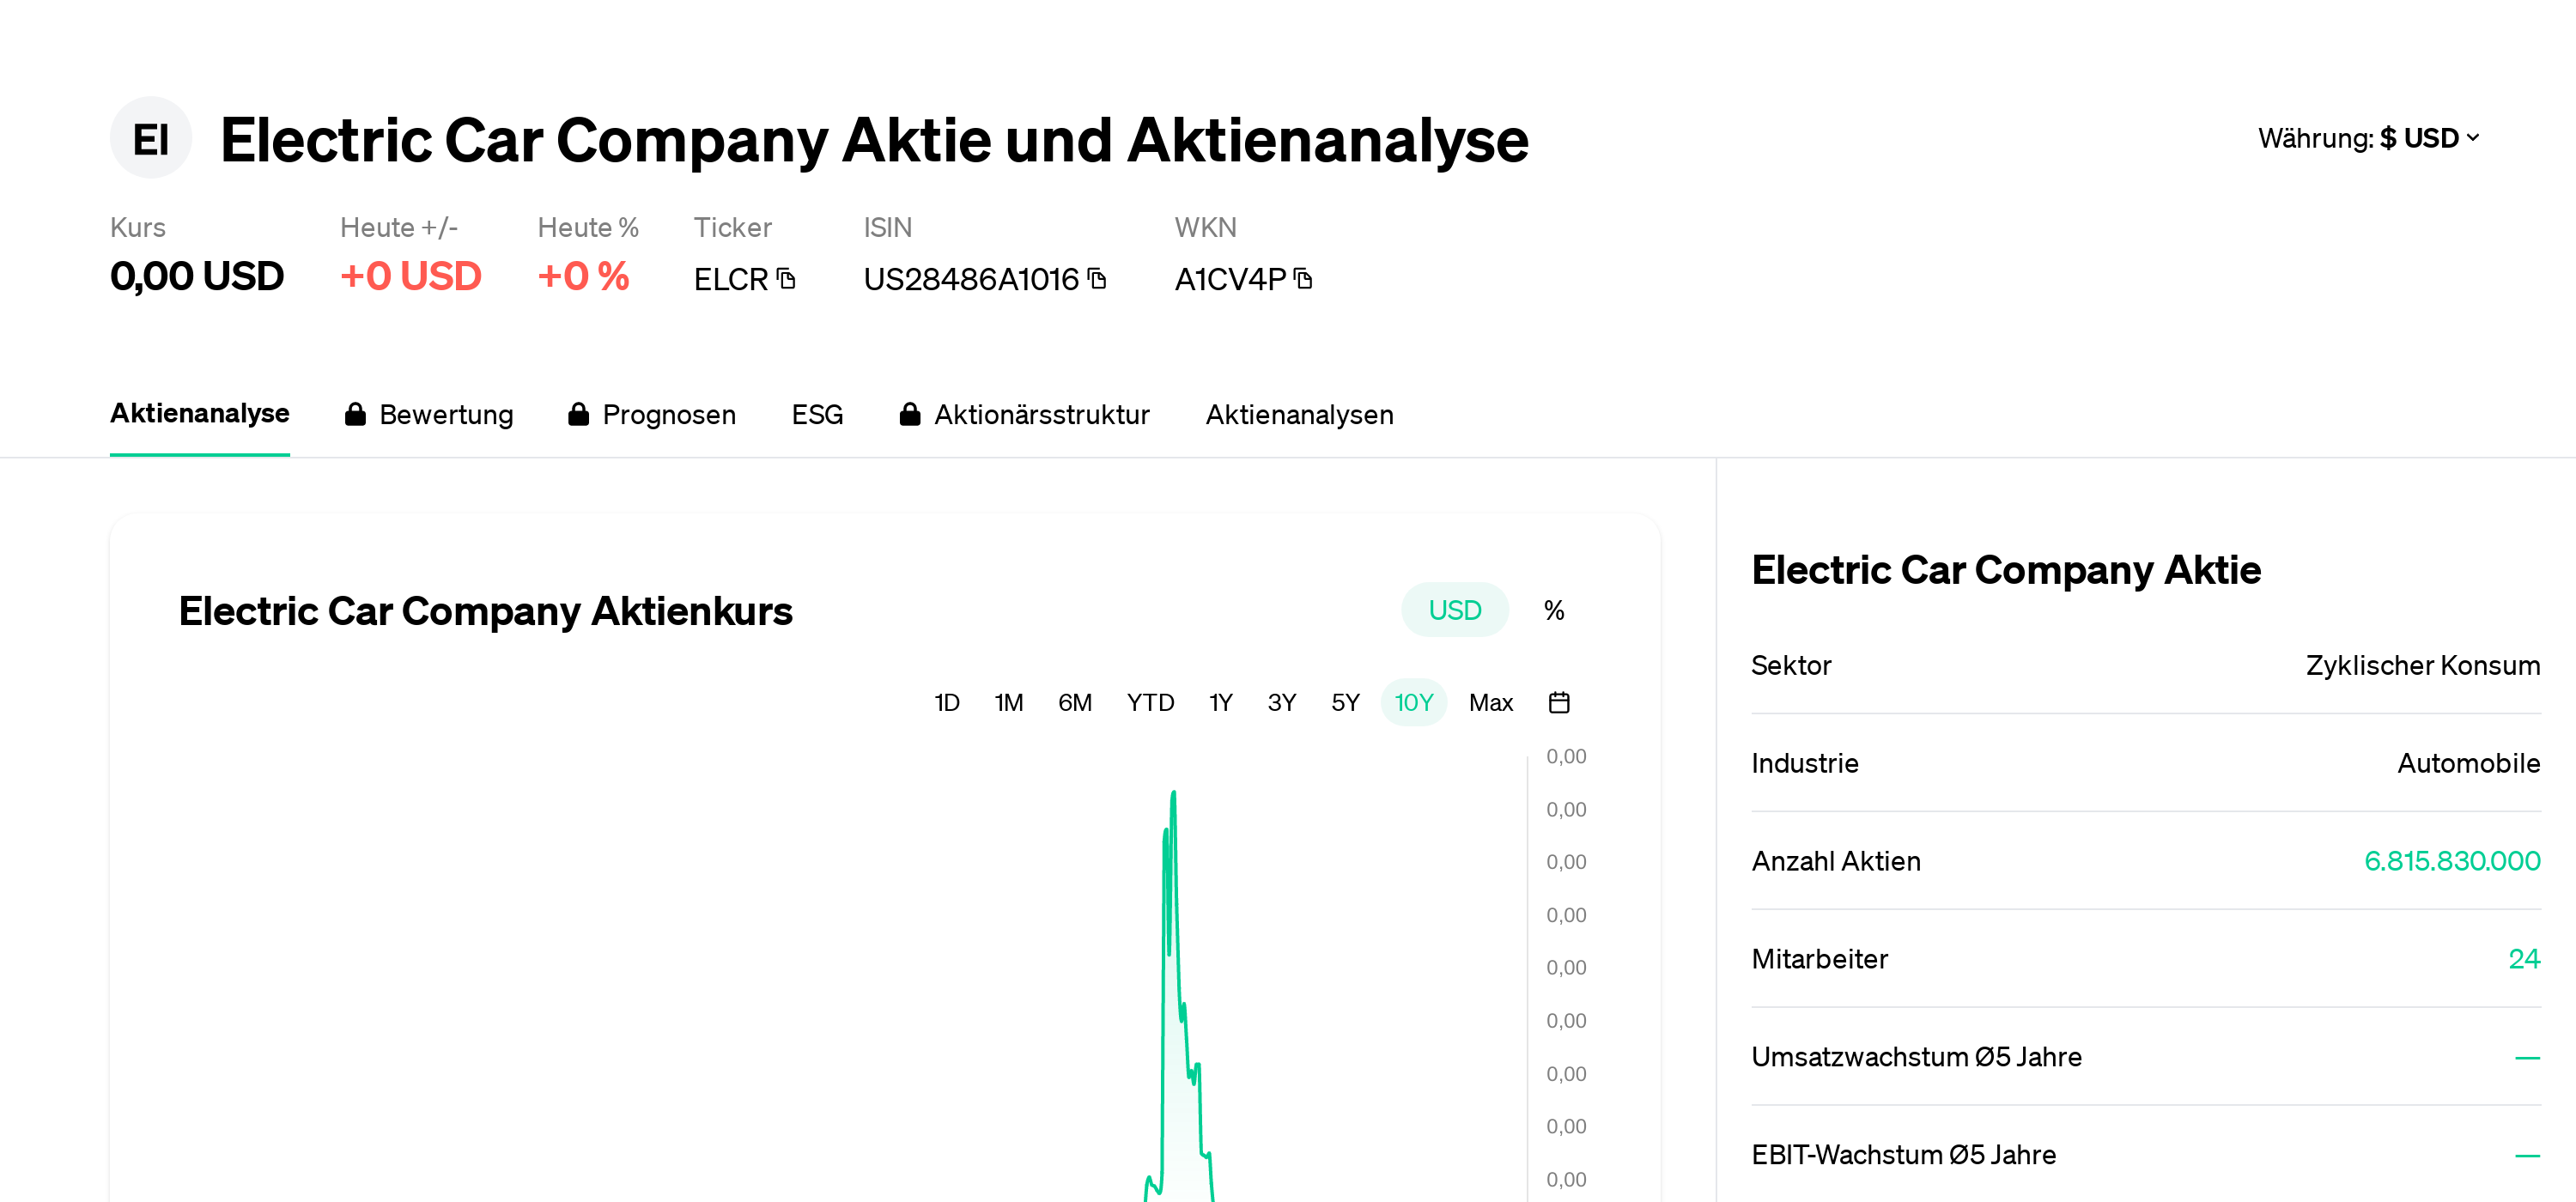Click the Electric Car Company Aktie heading
Screen dimensions: 2576x1202
coord(2006,570)
